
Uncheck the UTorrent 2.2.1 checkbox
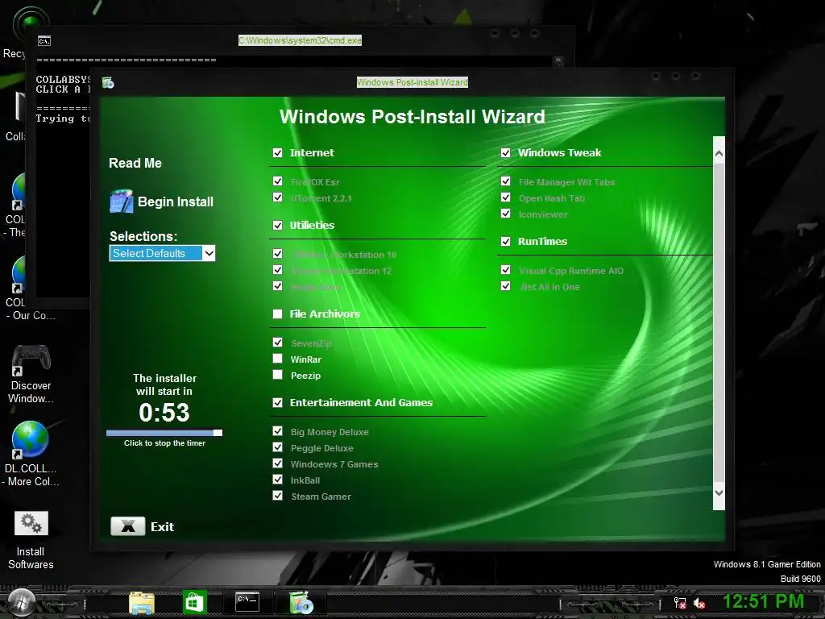click(x=278, y=197)
